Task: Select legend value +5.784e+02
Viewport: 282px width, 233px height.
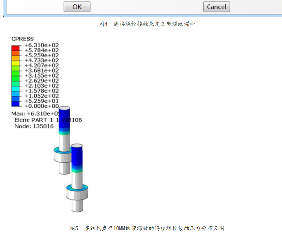Action: tap(42, 50)
